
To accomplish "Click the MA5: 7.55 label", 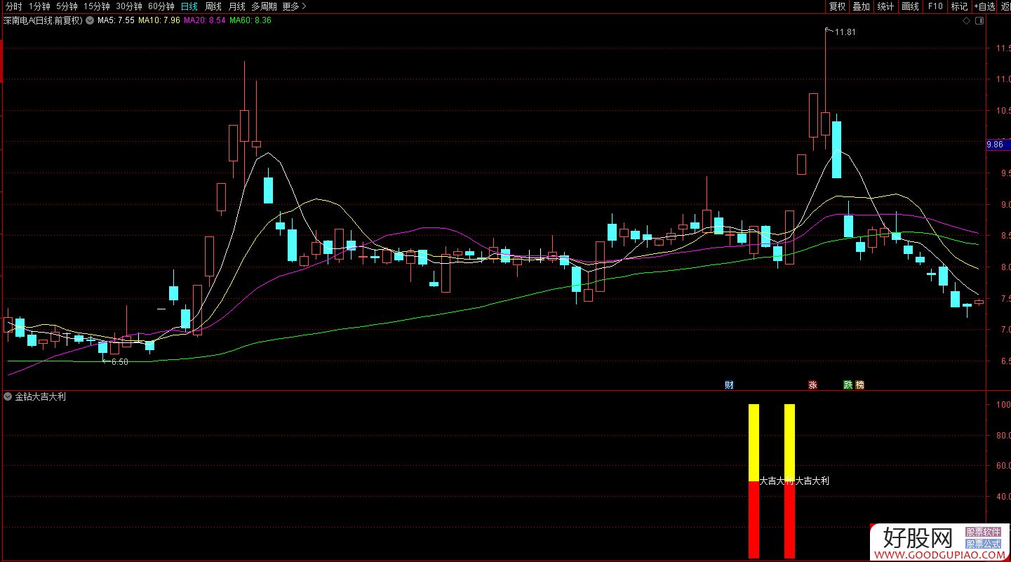I will point(116,21).
